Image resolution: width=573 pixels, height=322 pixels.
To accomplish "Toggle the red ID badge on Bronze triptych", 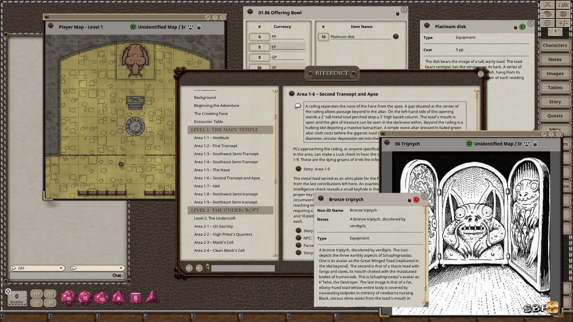I will tap(416, 199).
